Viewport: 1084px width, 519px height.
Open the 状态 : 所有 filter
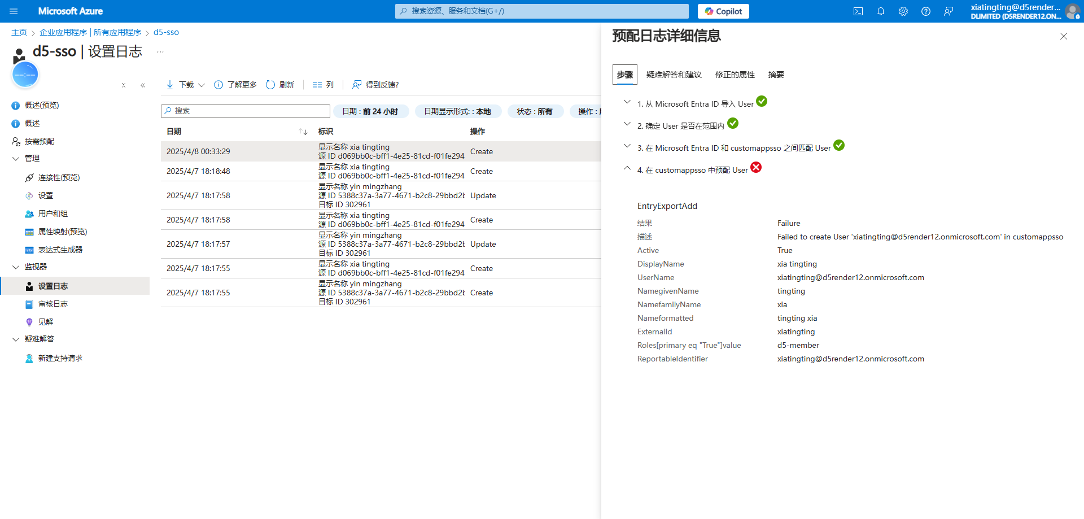tap(535, 111)
